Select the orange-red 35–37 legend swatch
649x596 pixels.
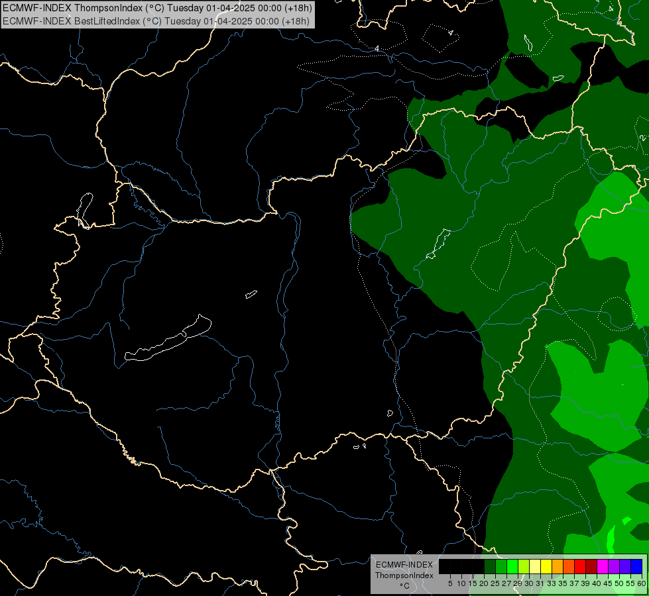[569, 566]
